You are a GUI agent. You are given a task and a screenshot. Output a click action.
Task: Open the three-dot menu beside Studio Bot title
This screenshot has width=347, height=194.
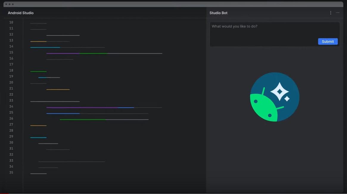(330, 12)
